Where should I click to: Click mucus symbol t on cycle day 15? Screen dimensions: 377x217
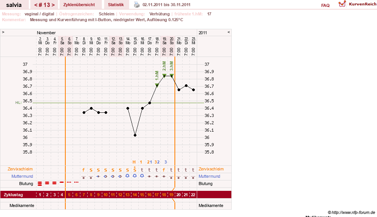[142, 170]
